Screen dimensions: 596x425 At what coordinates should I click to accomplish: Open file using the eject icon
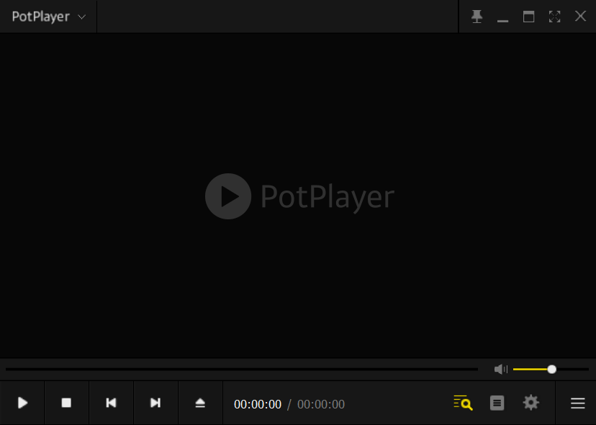pyautogui.click(x=200, y=403)
